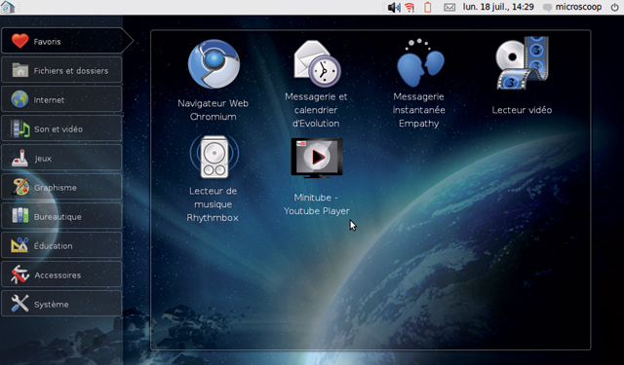Check the battery status icon
Screen dimensions: 624x365
428,7
